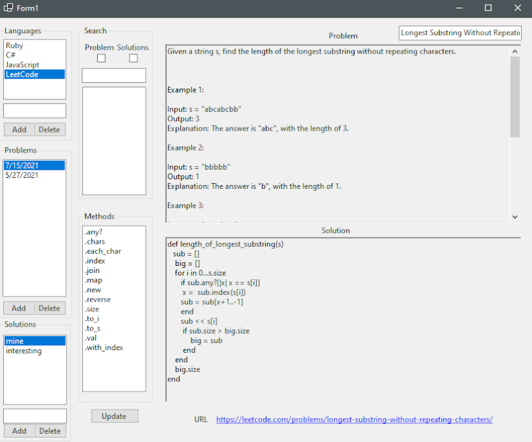The height and width of the screenshot is (442, 532).
Task: Check the Problem search checkbox
Action: click(x=101, y=59)
